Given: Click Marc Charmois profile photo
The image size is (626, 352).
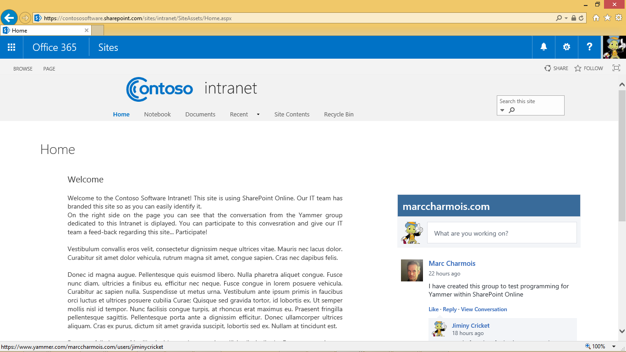Looking at the screenshot, I should [x=412, y=270].
